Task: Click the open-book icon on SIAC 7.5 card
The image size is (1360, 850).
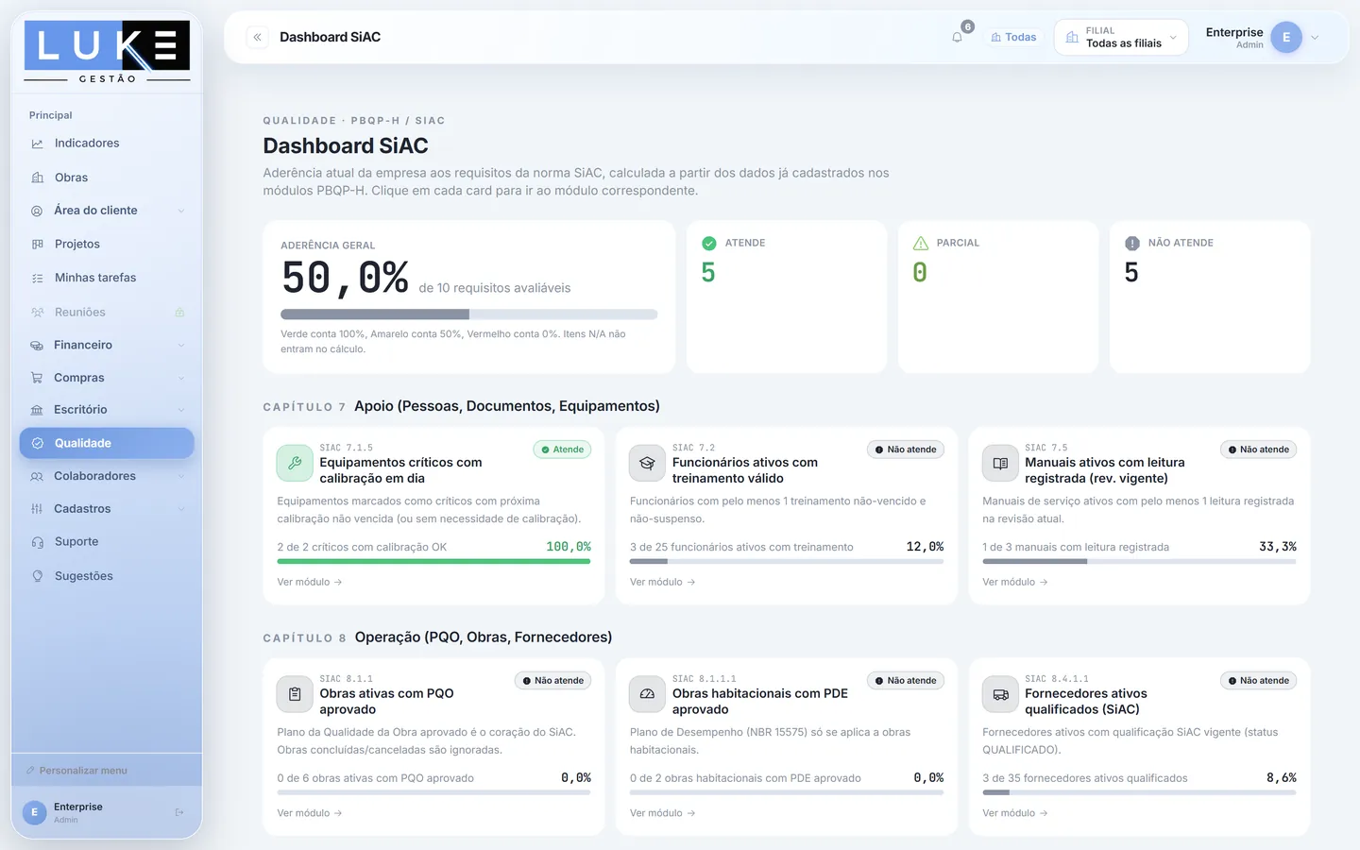Action: [1000, 463]
